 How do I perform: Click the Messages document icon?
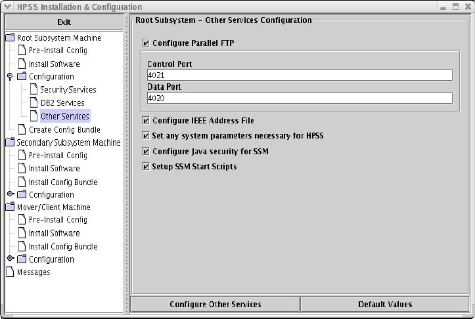[10, 272]
